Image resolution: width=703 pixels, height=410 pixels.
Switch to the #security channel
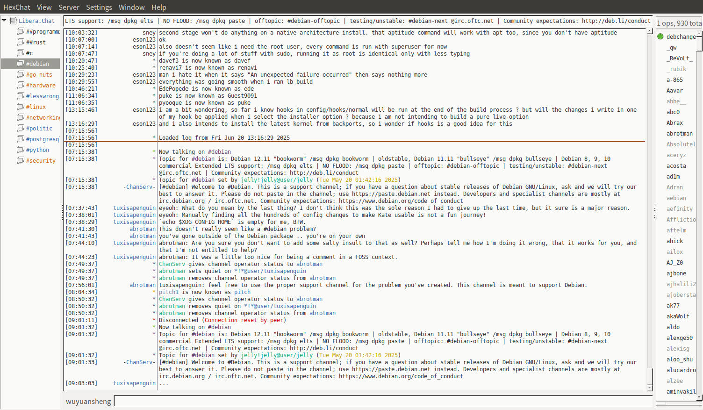tap(41, 160)
